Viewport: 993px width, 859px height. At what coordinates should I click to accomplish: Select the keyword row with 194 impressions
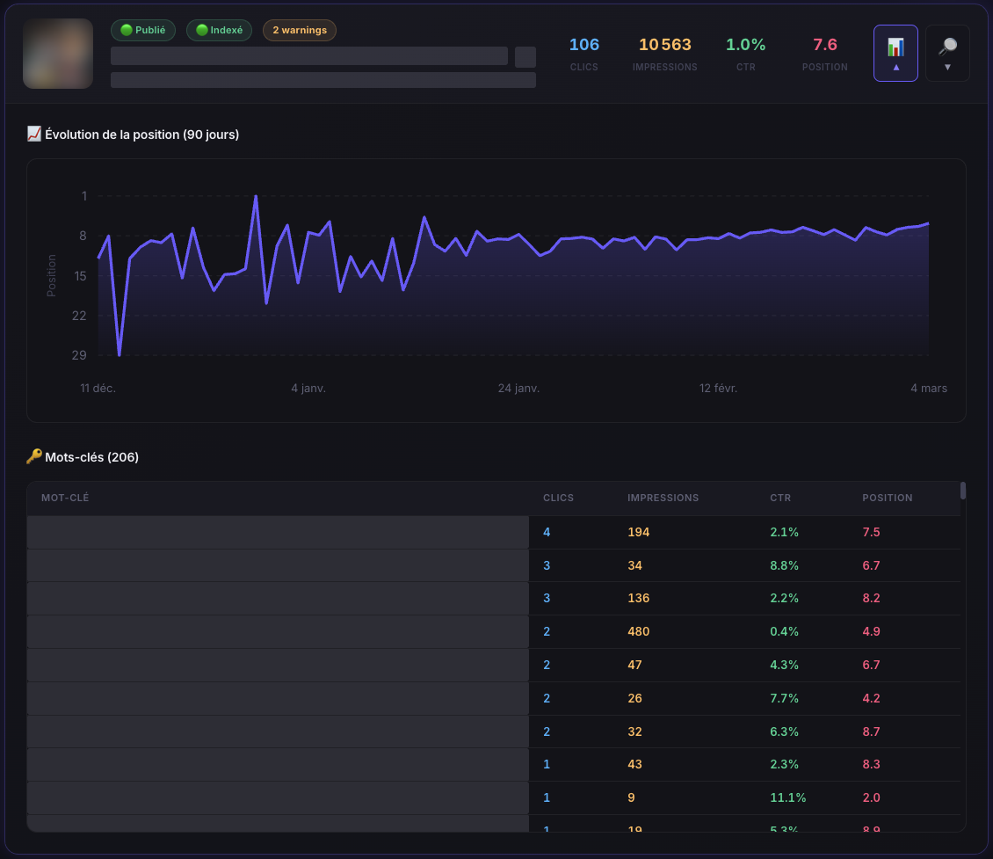pos(278,532)
